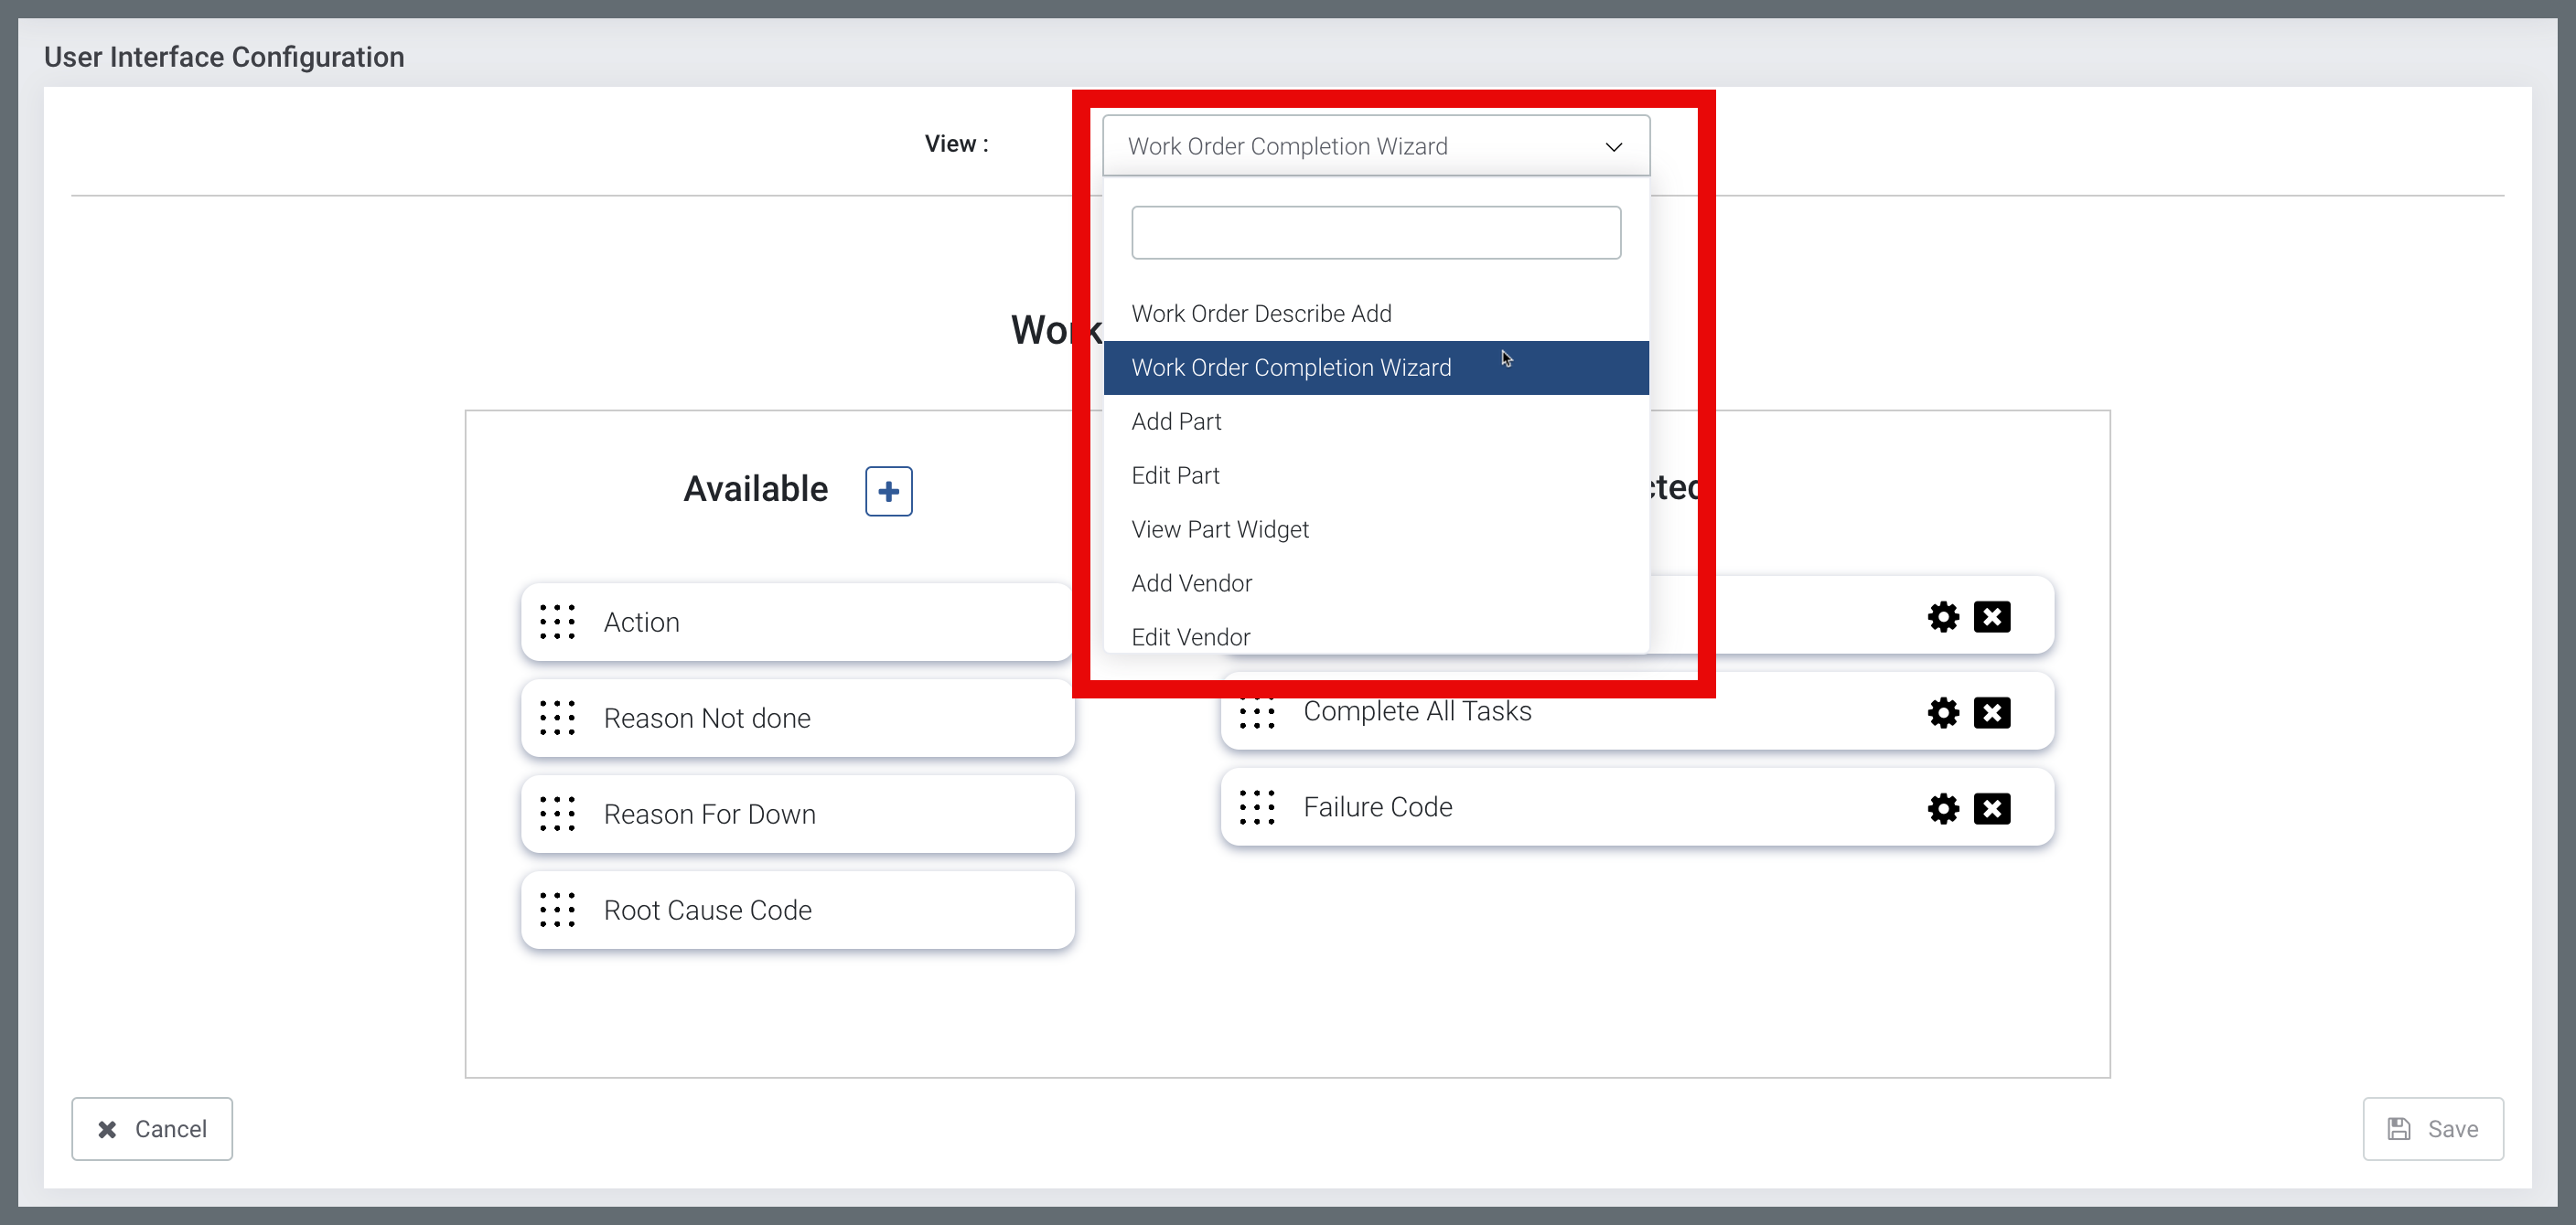
Task: Click drag handle of Reason For Down
Action: 557,814
